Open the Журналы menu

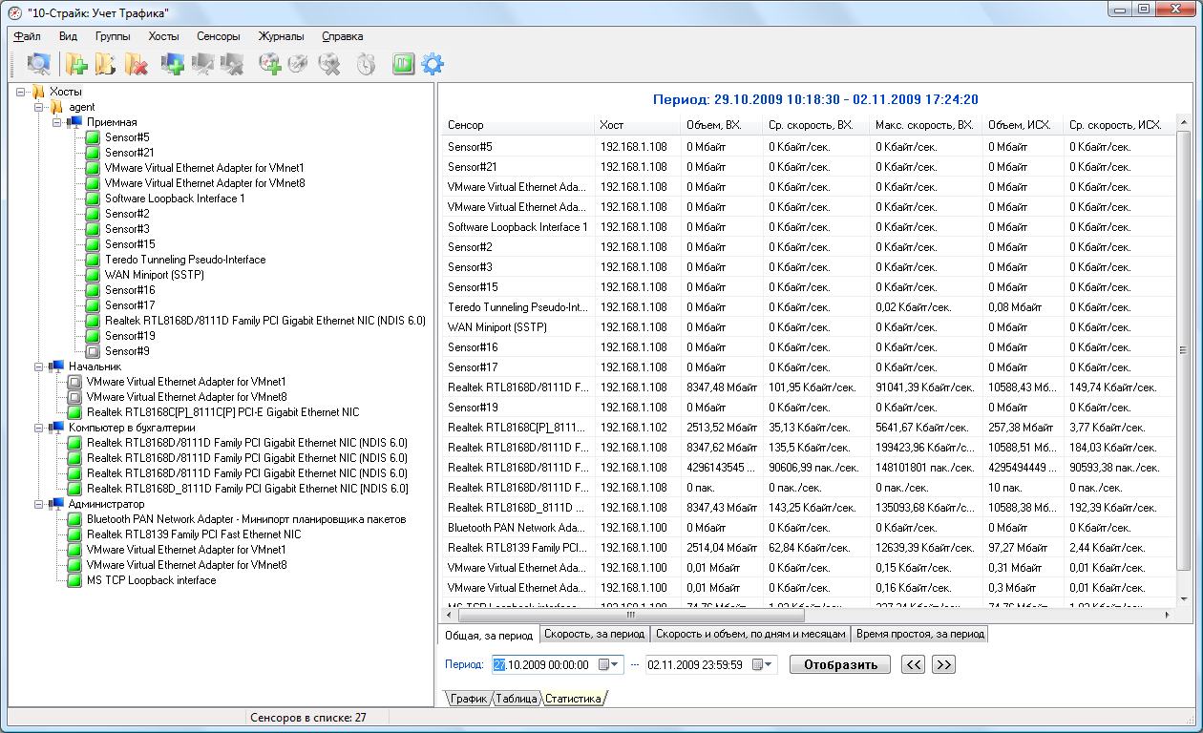tap(282, 36)
